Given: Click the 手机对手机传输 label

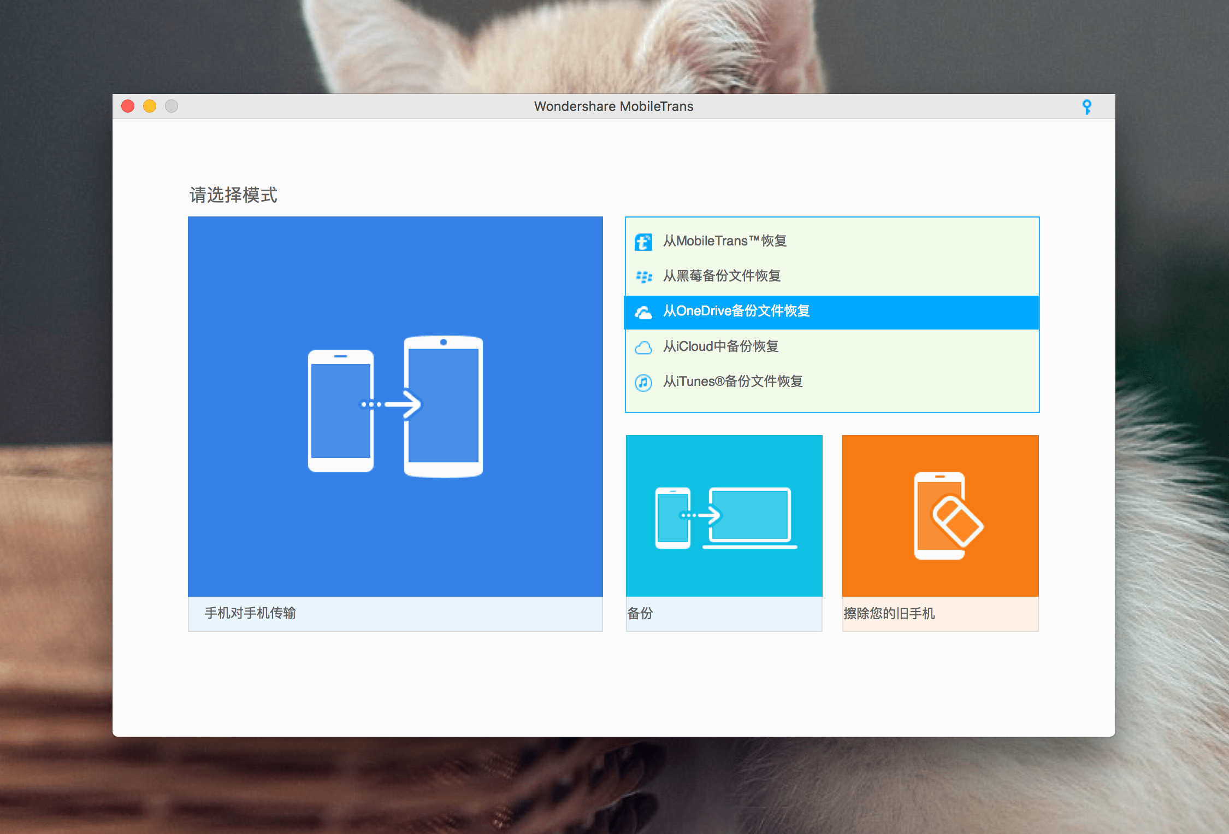Looking at the screenshot, I should click(250, 613).
